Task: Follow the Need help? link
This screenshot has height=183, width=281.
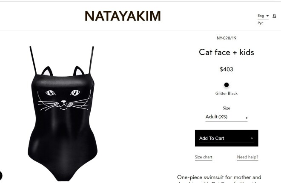Action: coord(247,157)
